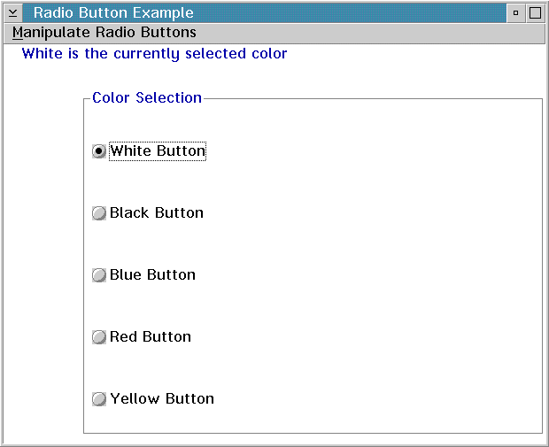Image resolution: width=549 pixels, height=447 pixels.
Task: Click the Radio Button Example title bar
Action: click(265, 13)
